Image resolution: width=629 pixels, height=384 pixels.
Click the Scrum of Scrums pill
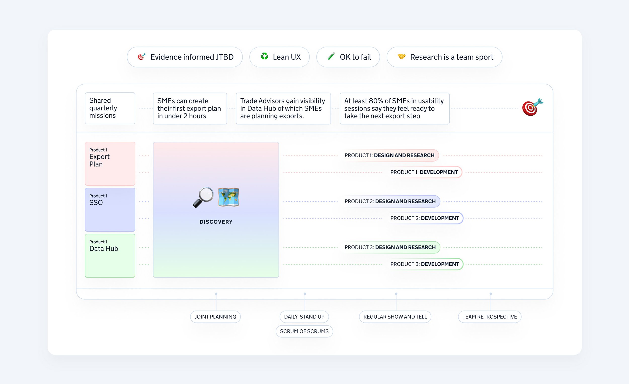click(304, 331)
